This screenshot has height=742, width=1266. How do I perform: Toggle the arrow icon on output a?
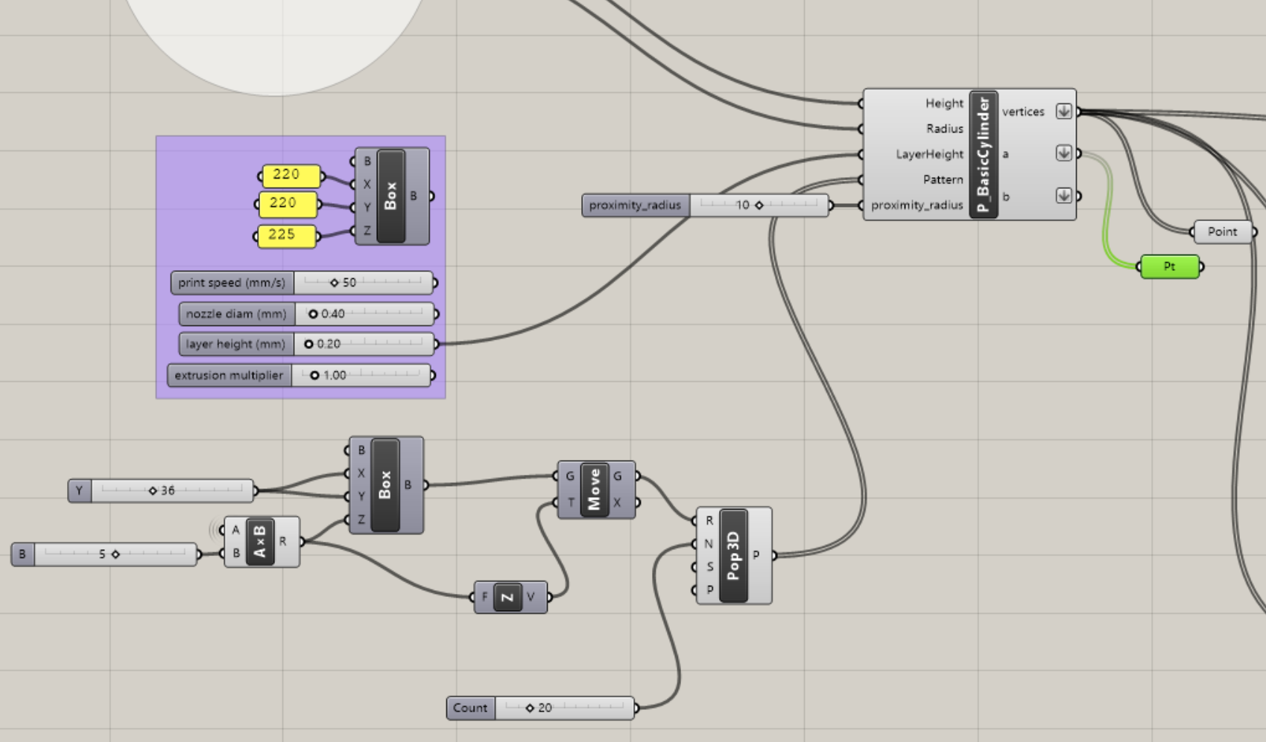pyautogui.click(x=1064, y=153)
